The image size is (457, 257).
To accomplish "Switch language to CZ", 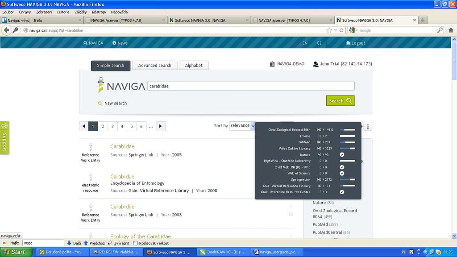I will pyautogui.click(x=320, y=43).
